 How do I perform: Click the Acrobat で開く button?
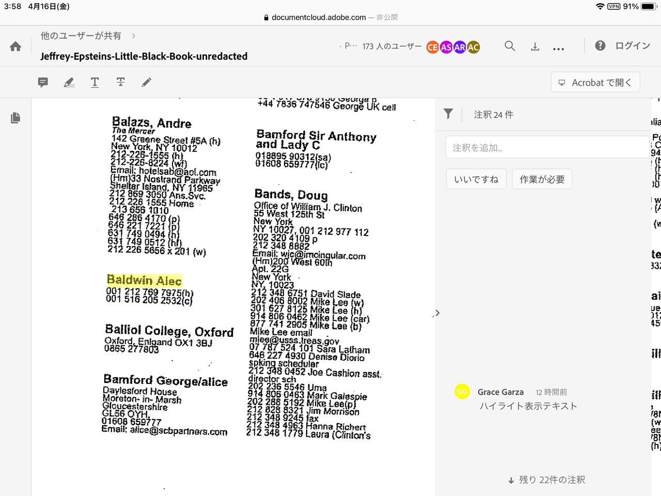pos(595,82)
